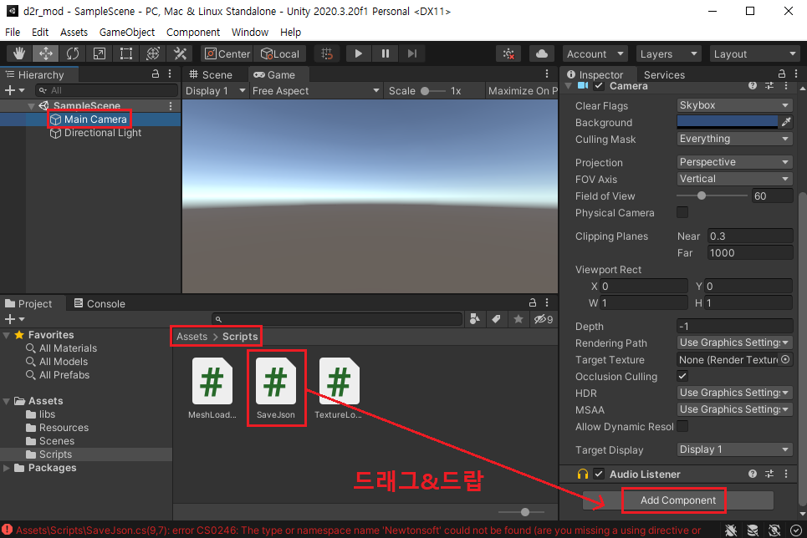Open Free Aspect dropdown

click(315, 91)
